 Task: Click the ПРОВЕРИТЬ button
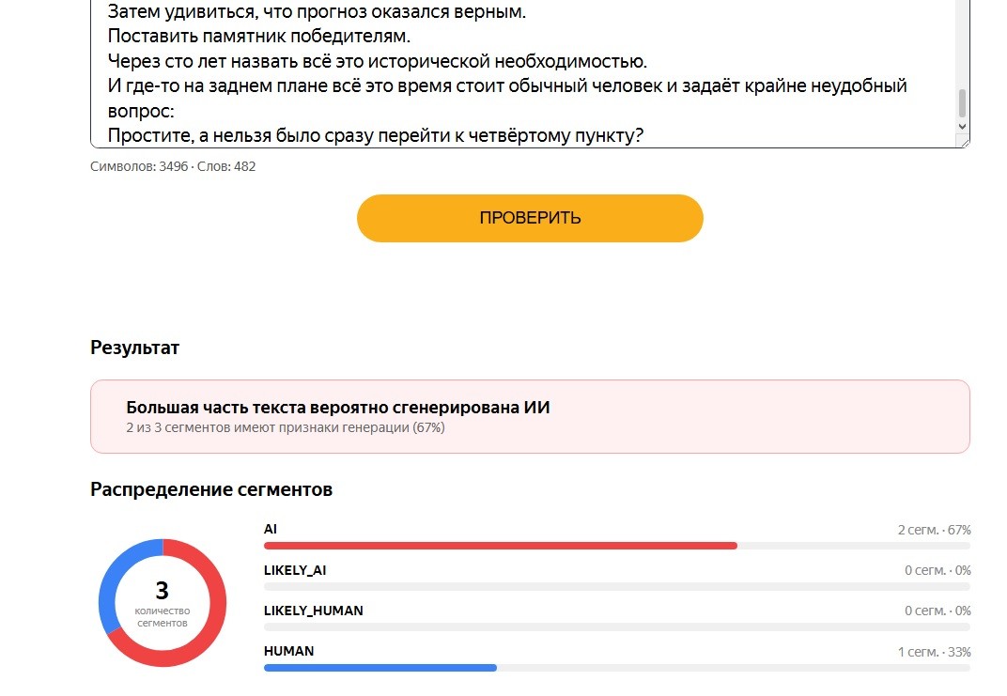530,218
